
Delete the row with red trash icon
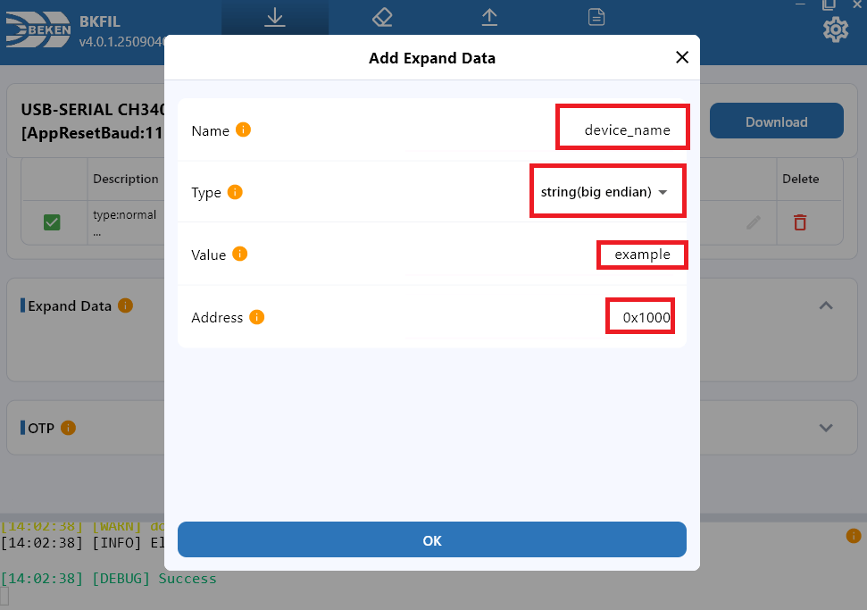click(800, 222)
